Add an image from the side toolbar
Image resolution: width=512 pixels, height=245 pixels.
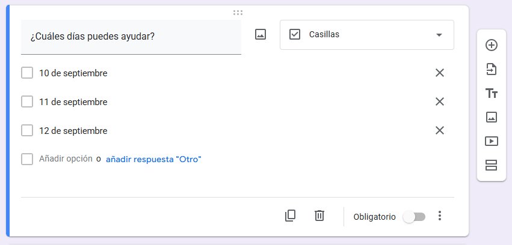[x=492, y=117]
